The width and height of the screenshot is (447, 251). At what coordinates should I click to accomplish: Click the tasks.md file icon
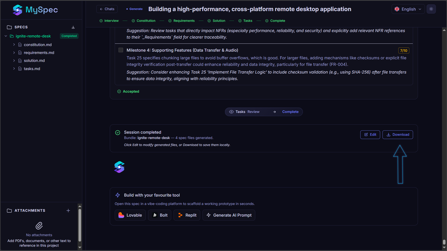pyautogui.click(x=20, y=69)
